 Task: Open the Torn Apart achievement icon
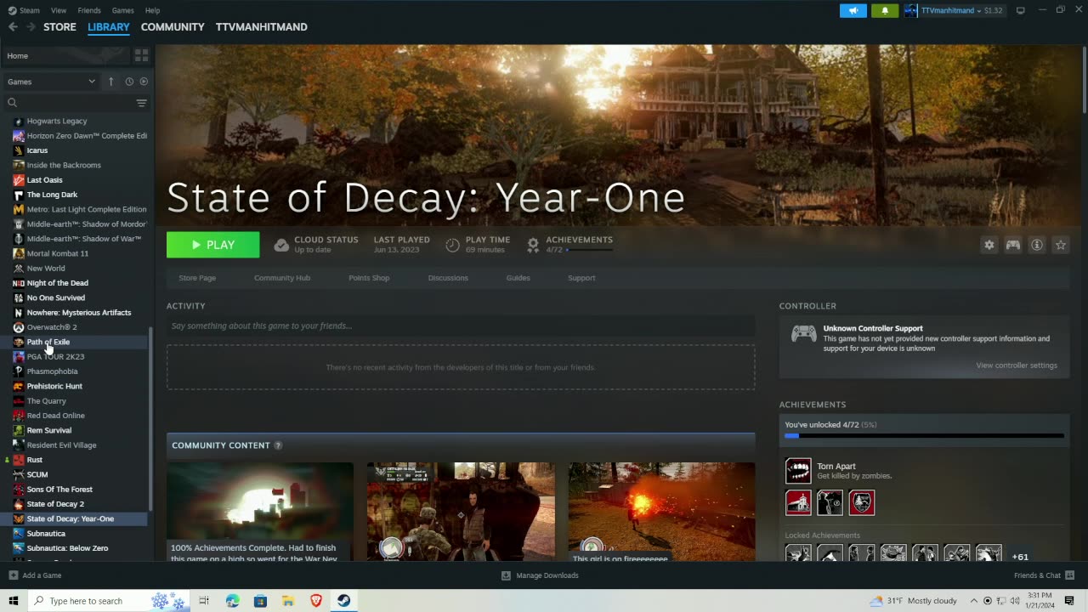[798, 471]
